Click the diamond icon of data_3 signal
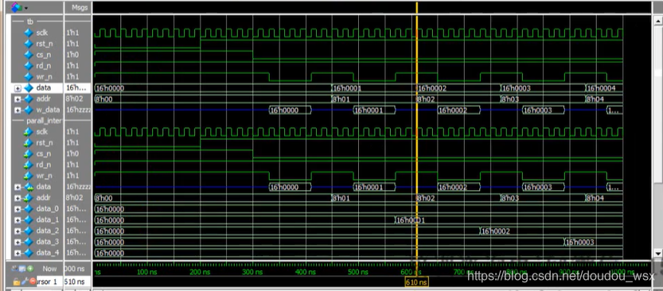Screen dimensions: 663x291 (29, 242)
